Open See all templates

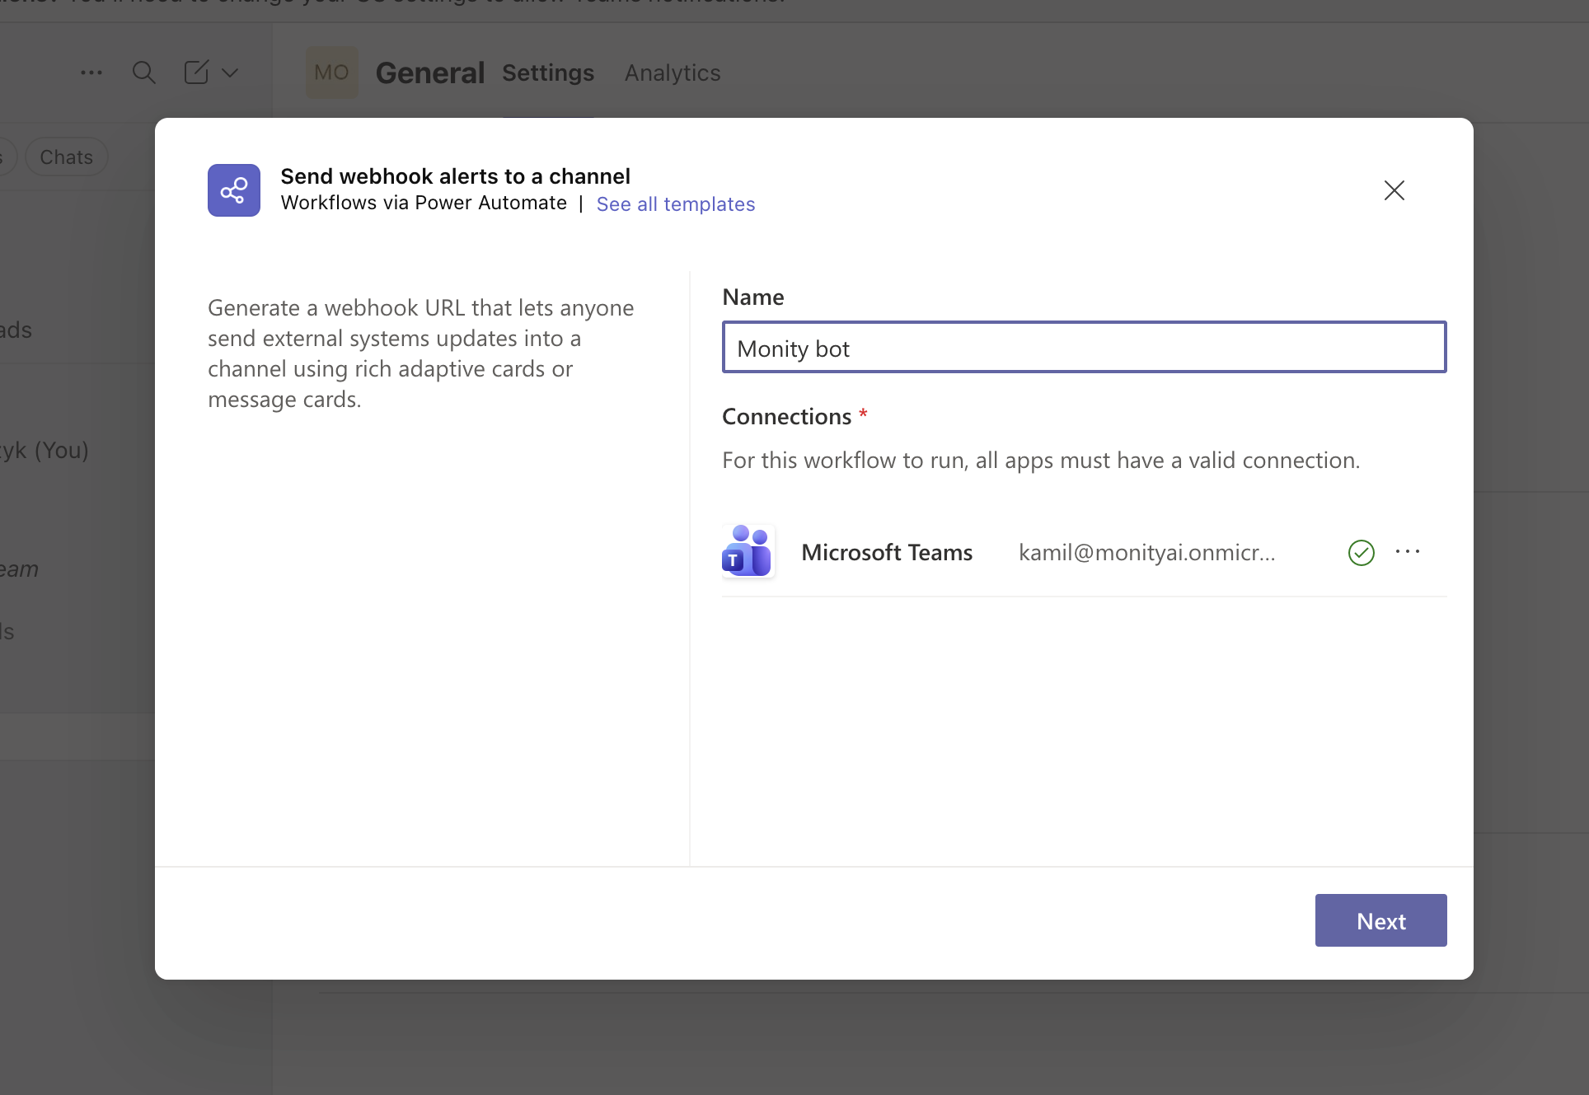[x=675, y=204]
